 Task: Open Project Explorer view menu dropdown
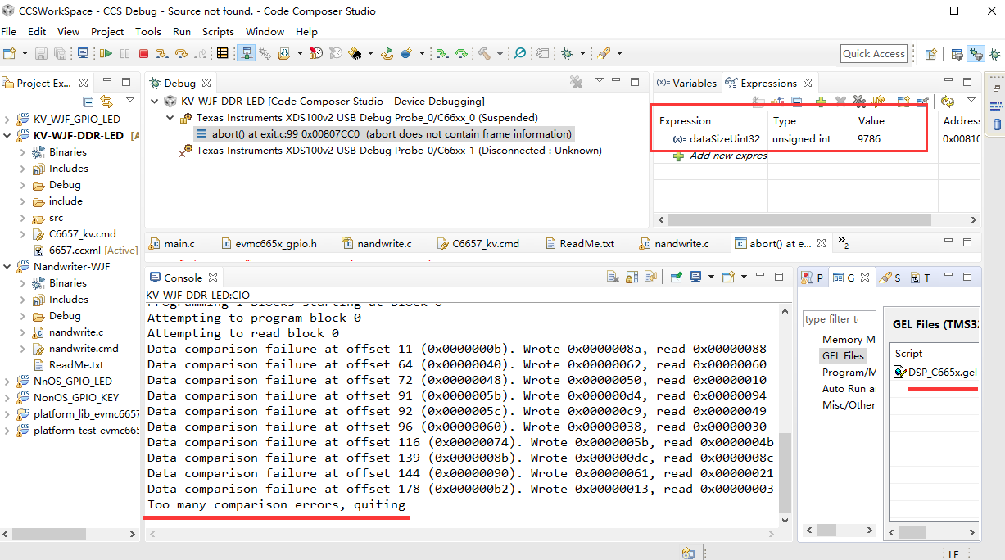pyautogui.click(x=130, y=100)
